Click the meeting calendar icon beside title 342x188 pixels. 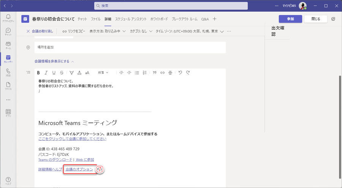[25, 19]
